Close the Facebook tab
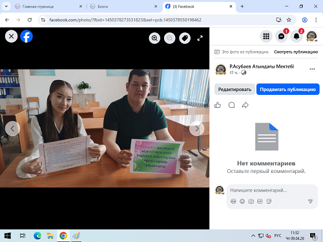The height and width of the screenshot is (242, 323). pos(231,6)
